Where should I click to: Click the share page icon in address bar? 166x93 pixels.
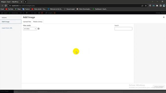(142, 6)
